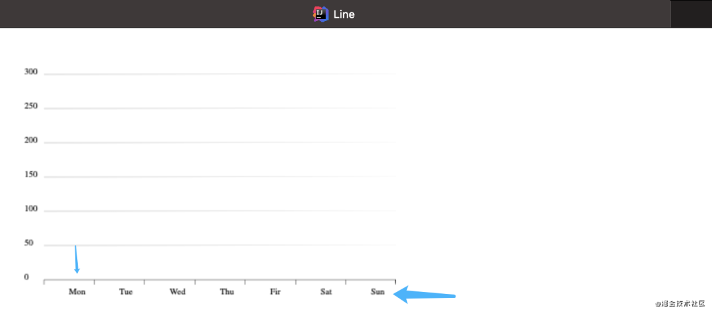Click the 300 value on the y-axis
The width and height of the screenshot is (712, 313).
pyautogui.click(x=31, y=72)
